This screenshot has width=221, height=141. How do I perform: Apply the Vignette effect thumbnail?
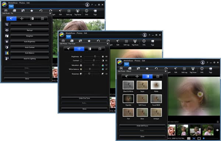coord(128,98)
